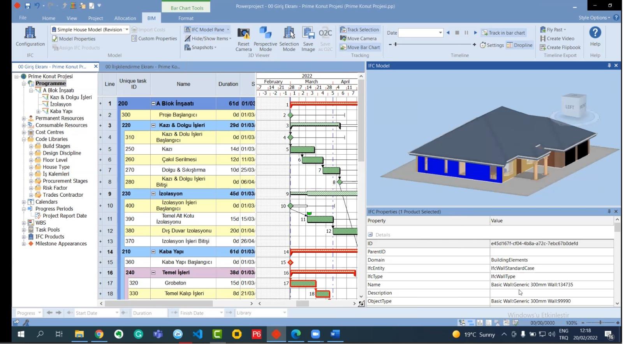Switch to Perspective Mode
The height and width of the screenshot is (344, 623).
[265, 39]
